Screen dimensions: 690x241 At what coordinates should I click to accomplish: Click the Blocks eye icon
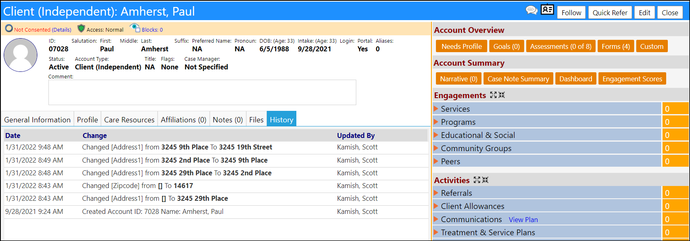pyautogui.click(x=135, y=28)
